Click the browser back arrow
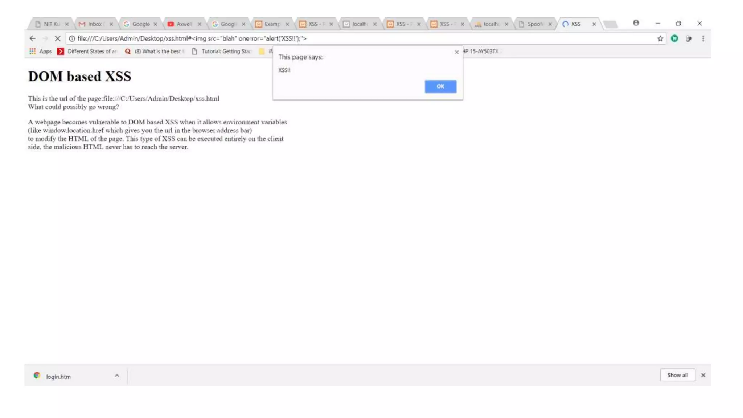743x418 pixels. [x=33, y=38]
